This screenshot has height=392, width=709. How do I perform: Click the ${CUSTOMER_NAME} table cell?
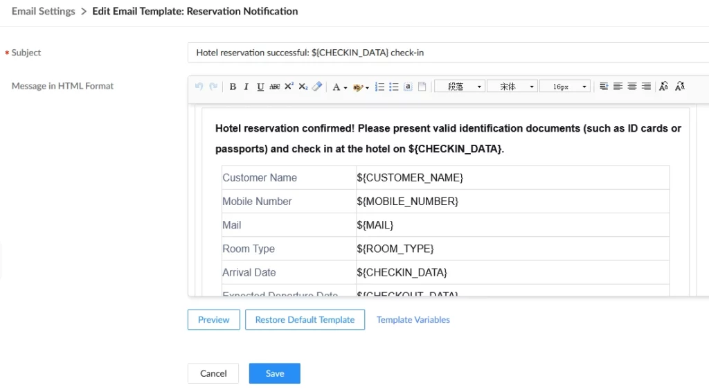[512, 178]
